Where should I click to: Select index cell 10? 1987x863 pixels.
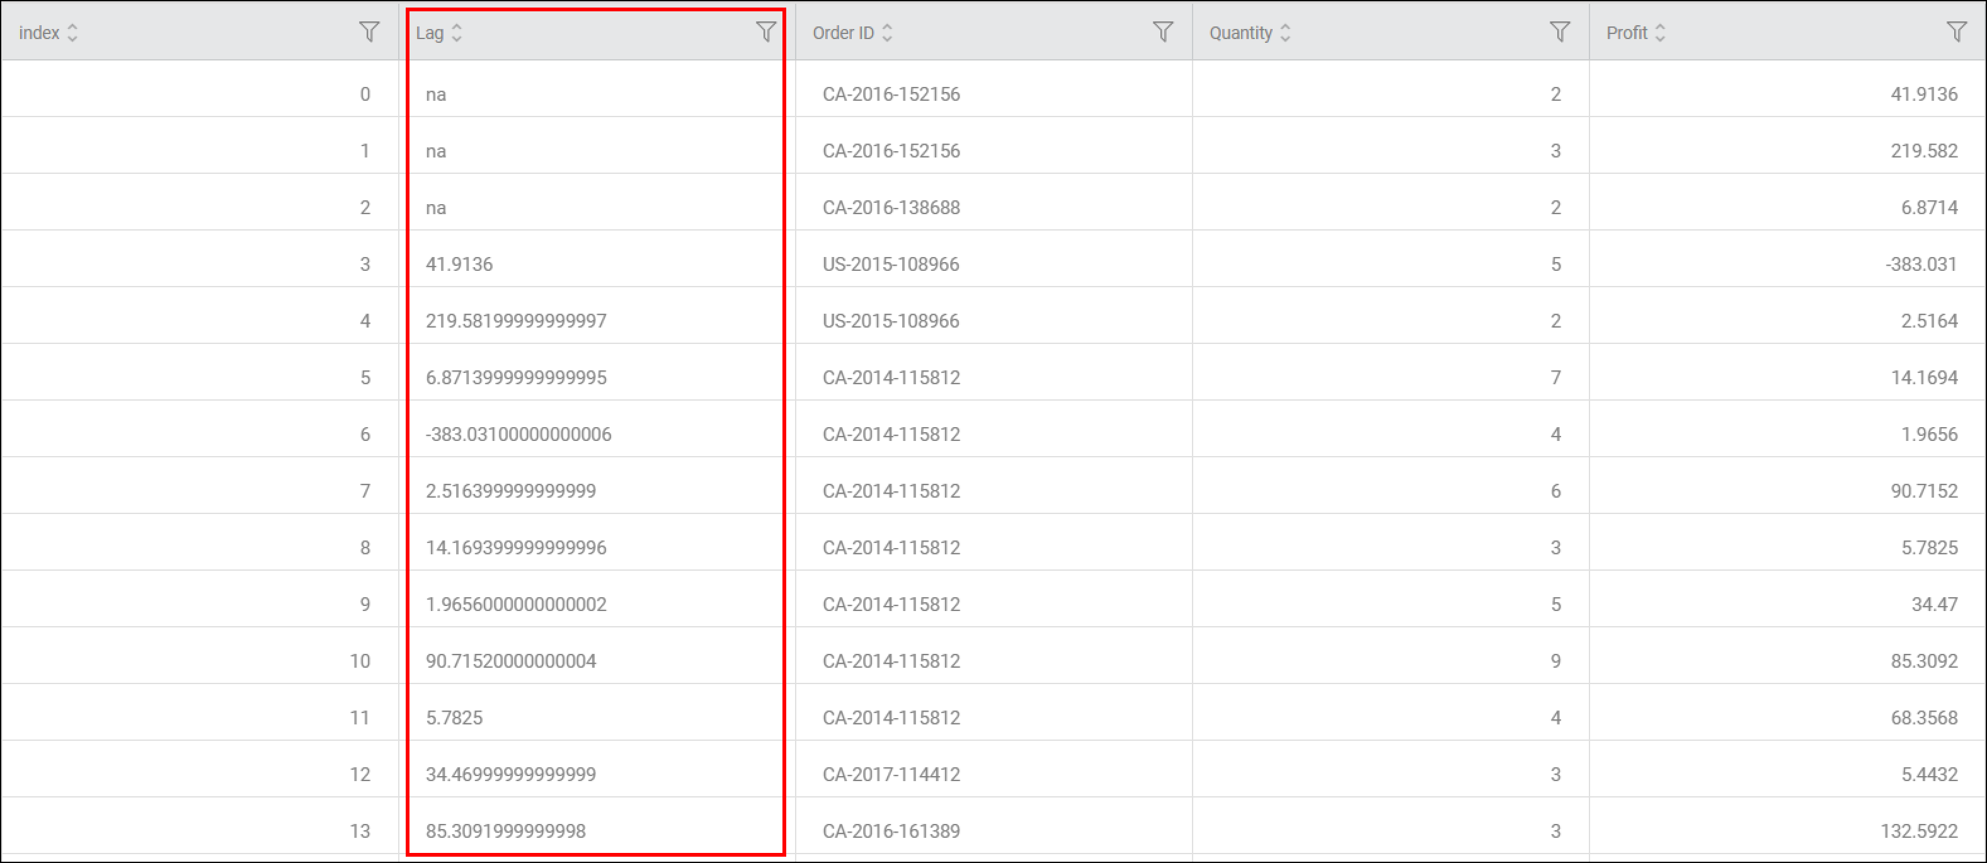[360, 661]
